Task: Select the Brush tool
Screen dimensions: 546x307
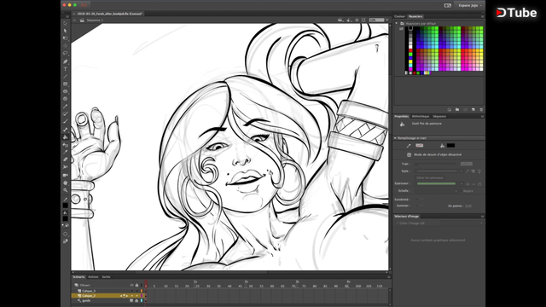Action: point(65,121)
